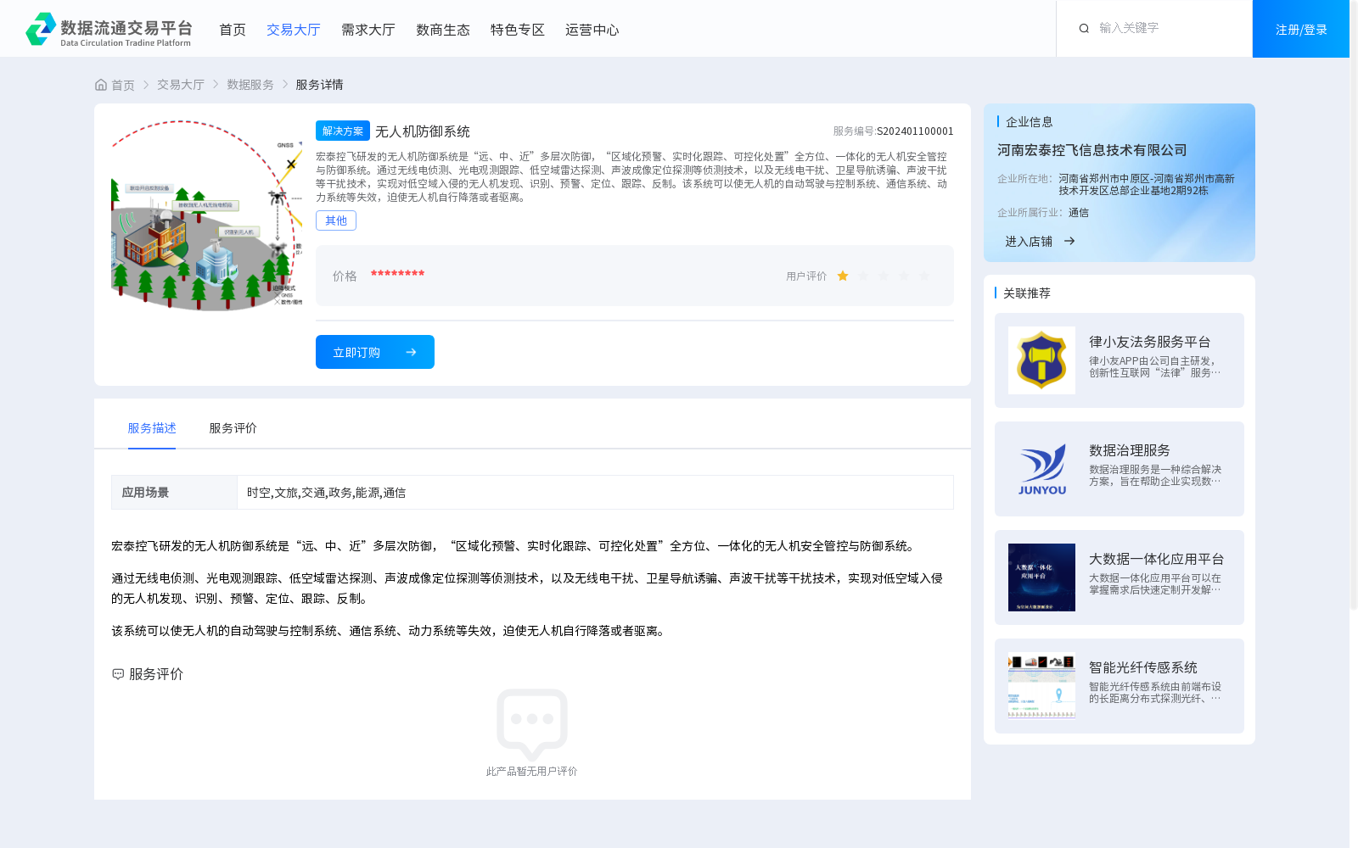Click the drone defense product image
1358x848 pixels.
(206, 215)
